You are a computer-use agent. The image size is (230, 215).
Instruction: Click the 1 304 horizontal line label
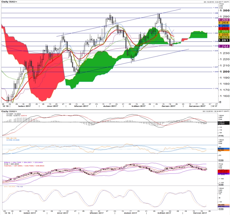216,8
